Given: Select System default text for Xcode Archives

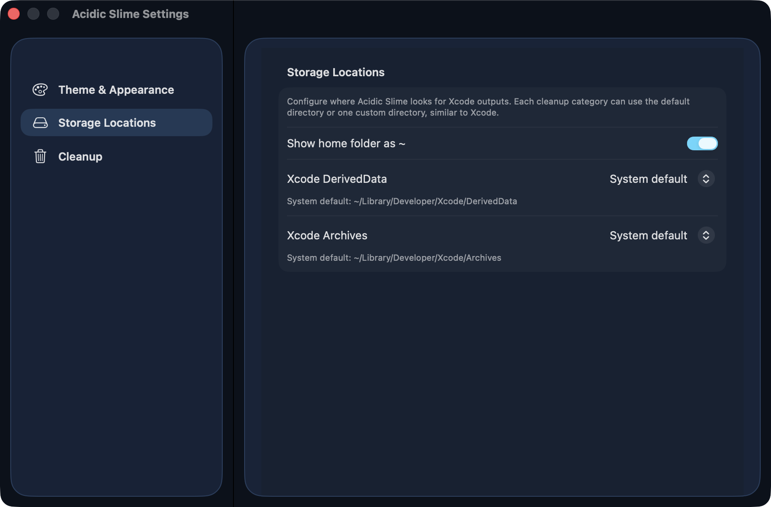Looking at the screenshot, I should tap(648, 235).
